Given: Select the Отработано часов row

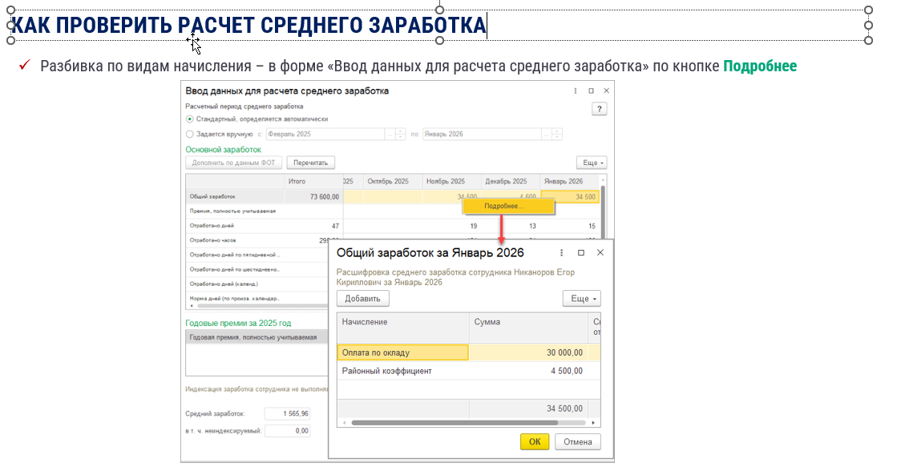Looking at the screenshot, I should 235,240.
